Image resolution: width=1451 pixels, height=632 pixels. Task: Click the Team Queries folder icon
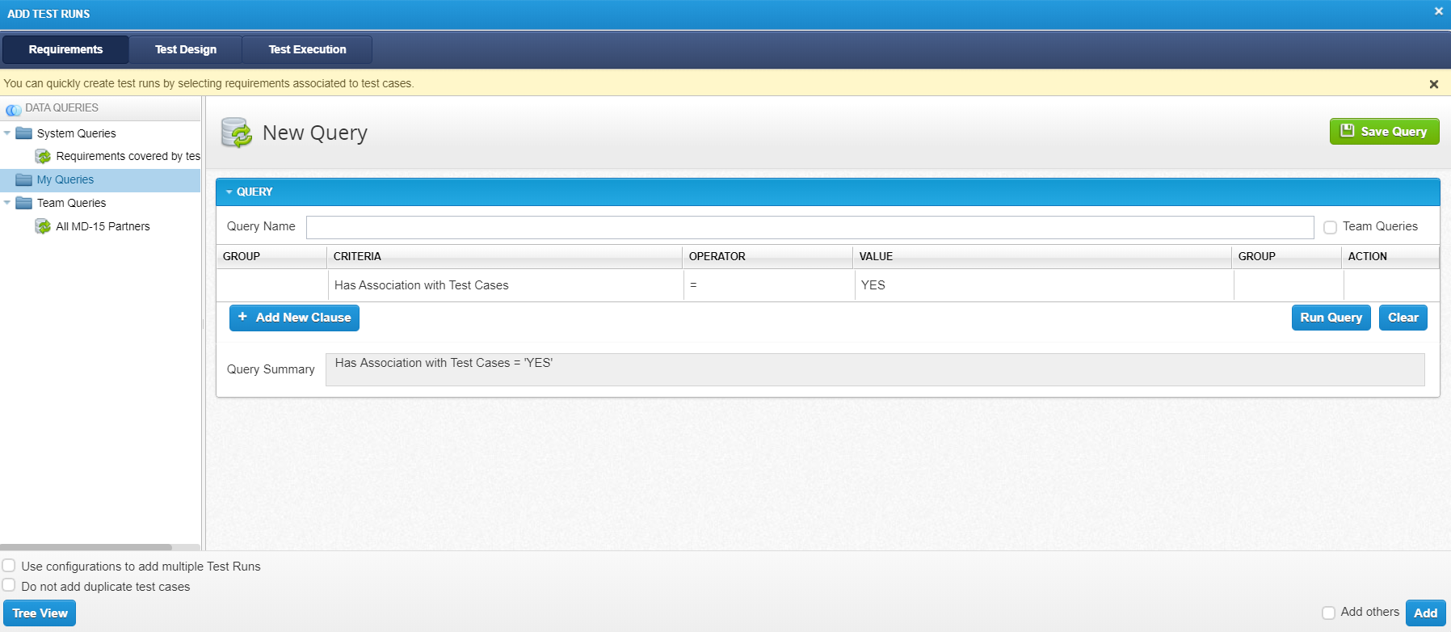click(24, 203)
